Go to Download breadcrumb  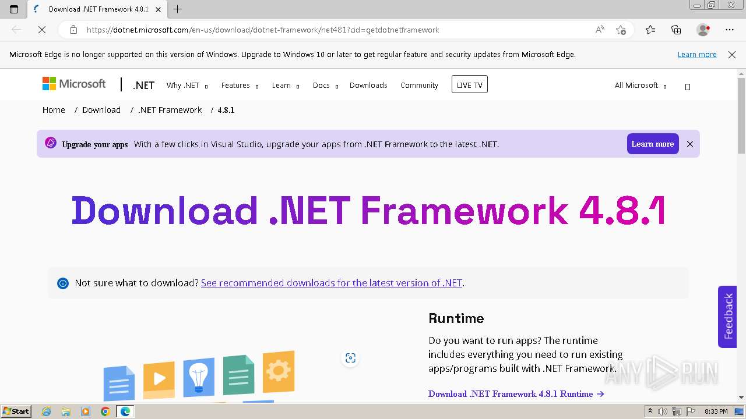[101, 110]
